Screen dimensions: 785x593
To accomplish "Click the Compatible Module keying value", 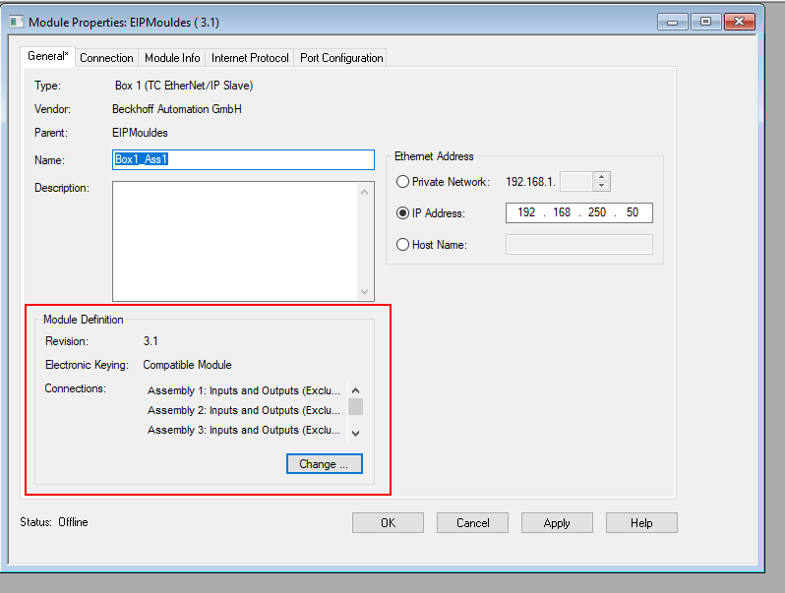I will [x=187, y=365].
